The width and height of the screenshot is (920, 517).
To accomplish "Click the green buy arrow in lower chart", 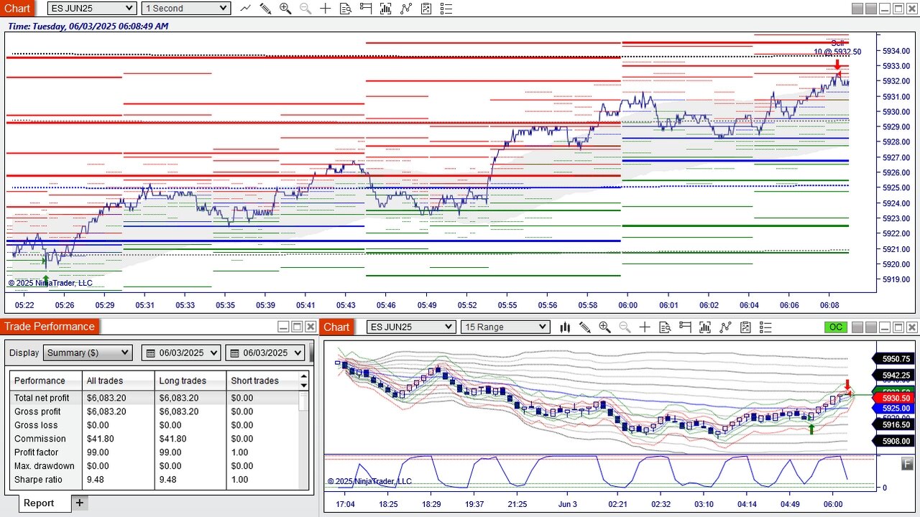I will (811, 429).
